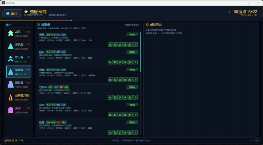Click the 能 part button for 无惧

coord(115,45)
